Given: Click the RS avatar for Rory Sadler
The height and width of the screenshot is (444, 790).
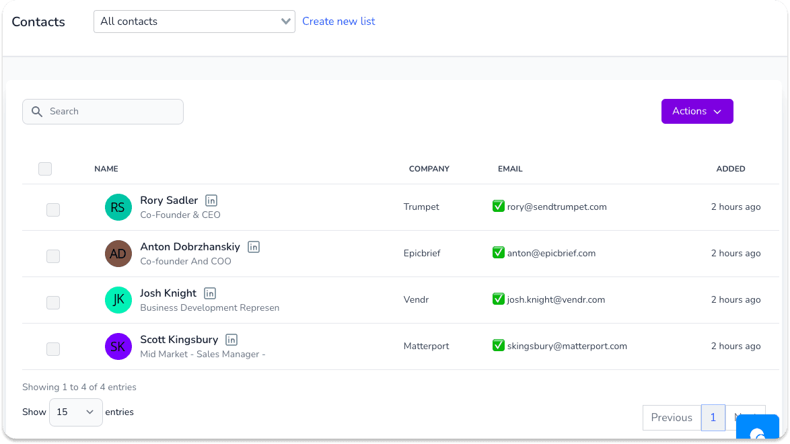Looking at the screenshot, I should click(x=118, y=207).
